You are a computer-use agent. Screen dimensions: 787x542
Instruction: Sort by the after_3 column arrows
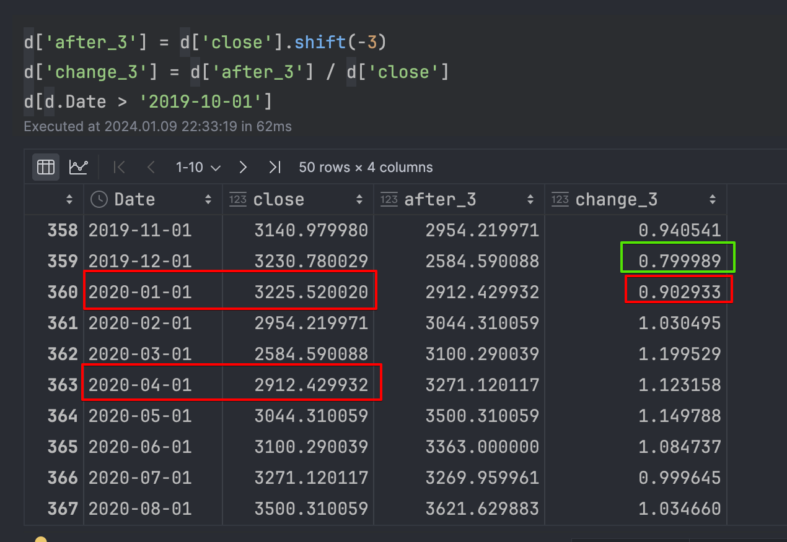[530, 199]
